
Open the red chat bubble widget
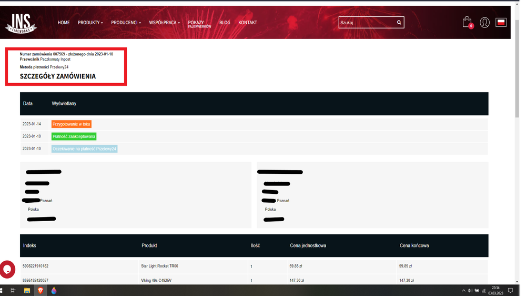(7, 269)
